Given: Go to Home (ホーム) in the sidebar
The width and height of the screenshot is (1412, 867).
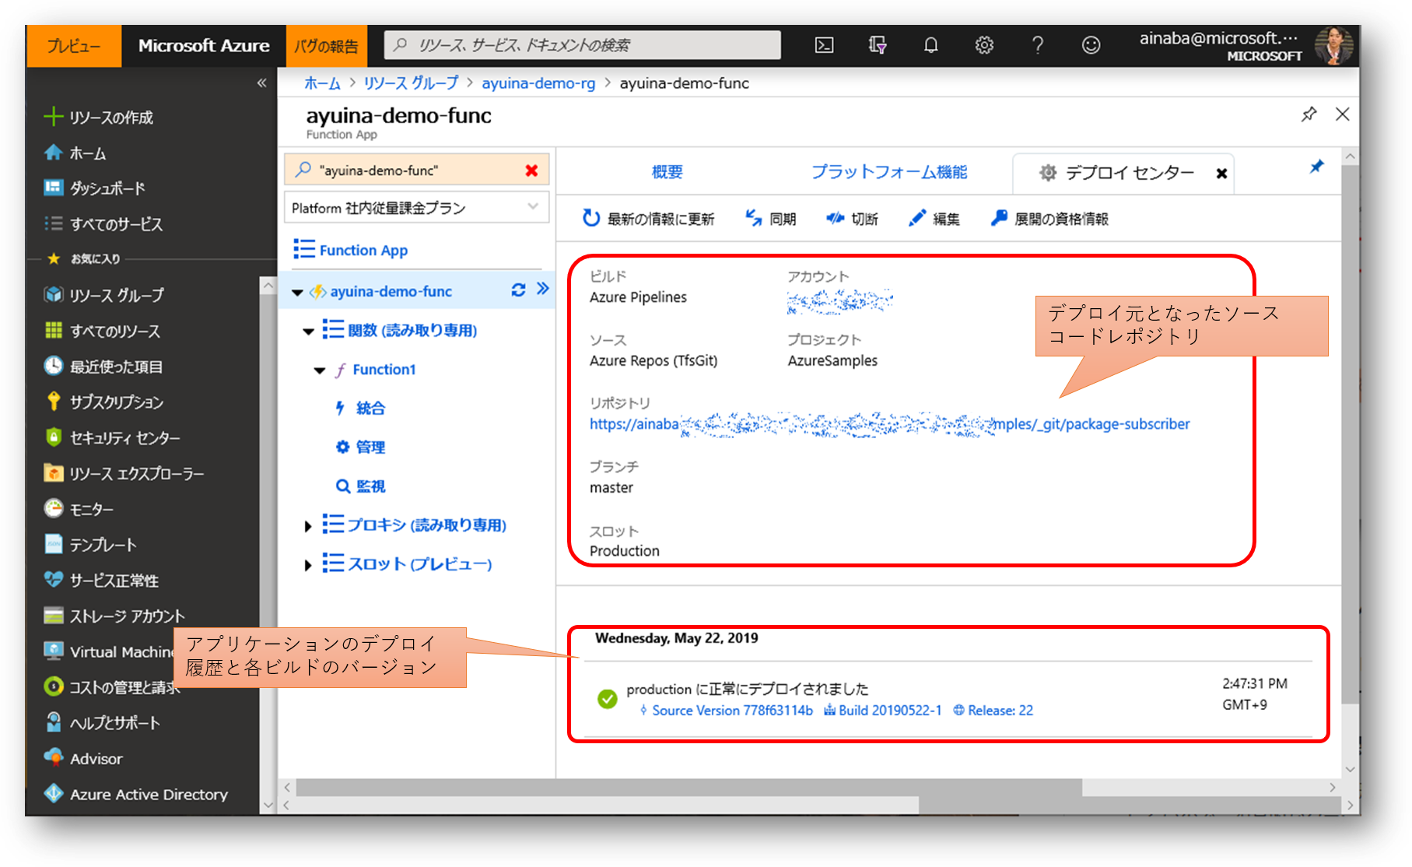Looking at the screenshot, I should pyautogui.click(x=75, y=153).
